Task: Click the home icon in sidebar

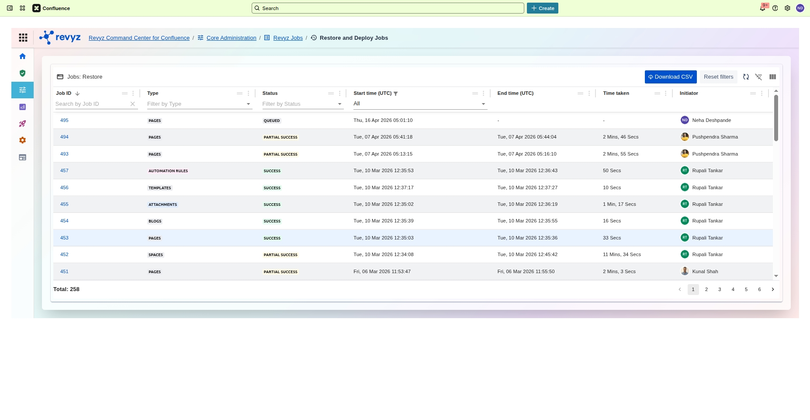Action: point(22,56)
